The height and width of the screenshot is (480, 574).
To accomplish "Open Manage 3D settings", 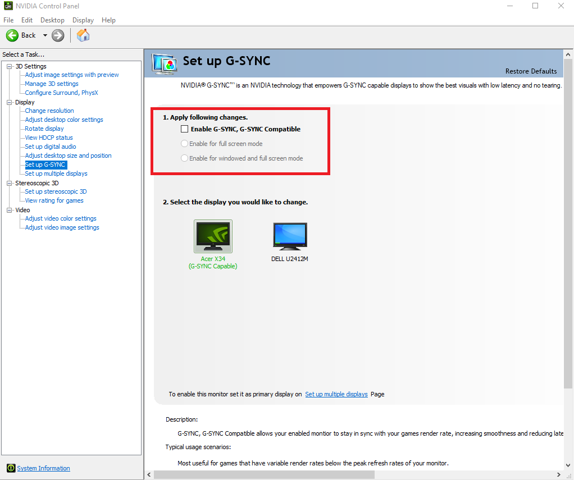I will pyautogui.click(x=52, y=84).
